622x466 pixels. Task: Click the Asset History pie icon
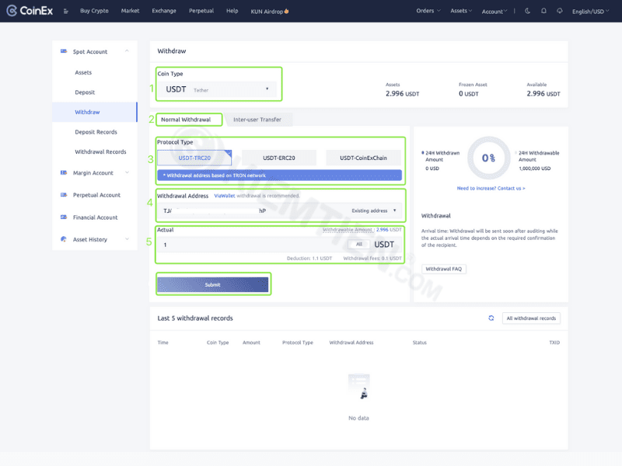(x=64, y=239)
